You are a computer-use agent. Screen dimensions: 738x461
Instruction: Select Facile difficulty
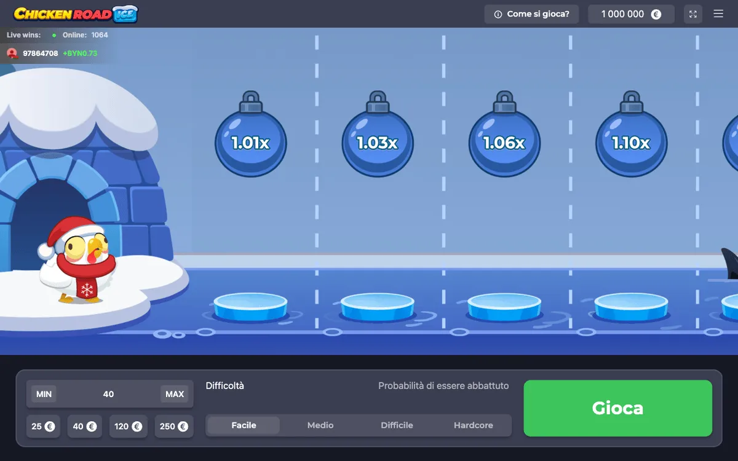pyautogui.click(x=244, y=425)
